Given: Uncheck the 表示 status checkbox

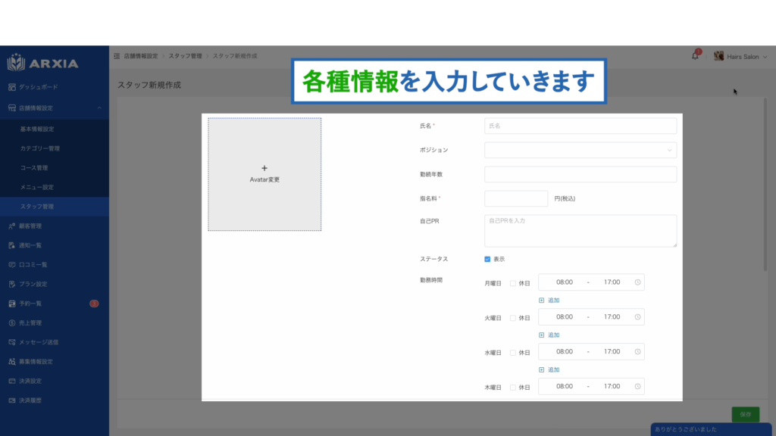Looking at the screenshot, I should pyautogui.click(x=487, y=259).
